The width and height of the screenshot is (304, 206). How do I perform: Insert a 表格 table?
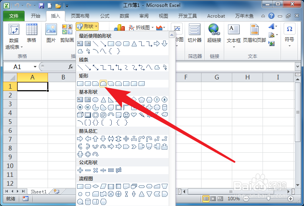[31, 33]
